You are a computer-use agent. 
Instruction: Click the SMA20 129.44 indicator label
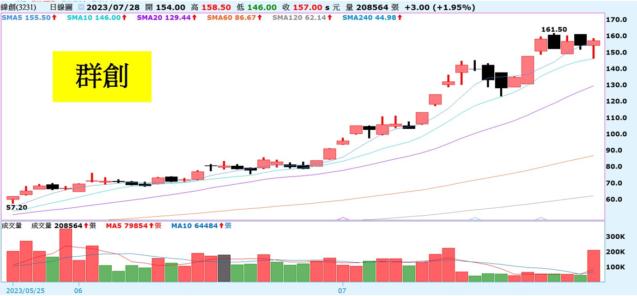coord(163,18)
